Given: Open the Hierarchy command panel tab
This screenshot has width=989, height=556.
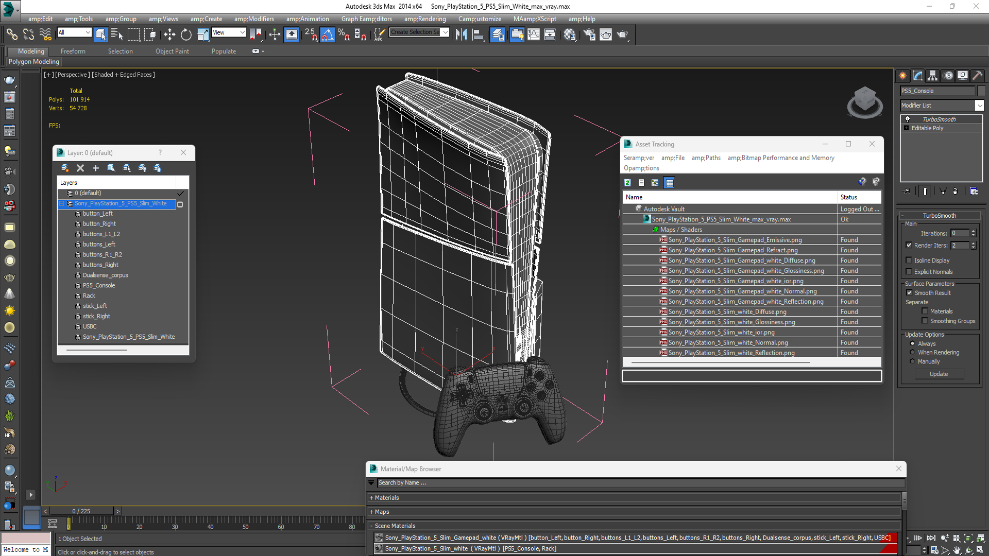Looking at the screenshot, I should coord(932,76).
